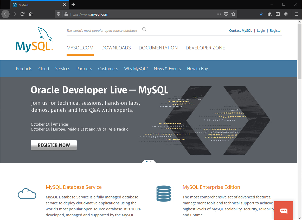Screen dimensions: 302x220
Task: Close the MySQL browser tab
Action: coord(65,5)
